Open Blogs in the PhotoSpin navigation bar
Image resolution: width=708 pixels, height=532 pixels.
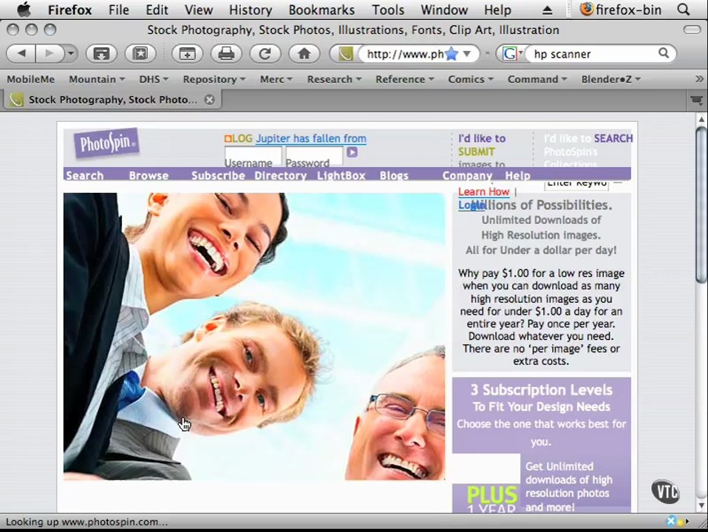click(394, 175)
